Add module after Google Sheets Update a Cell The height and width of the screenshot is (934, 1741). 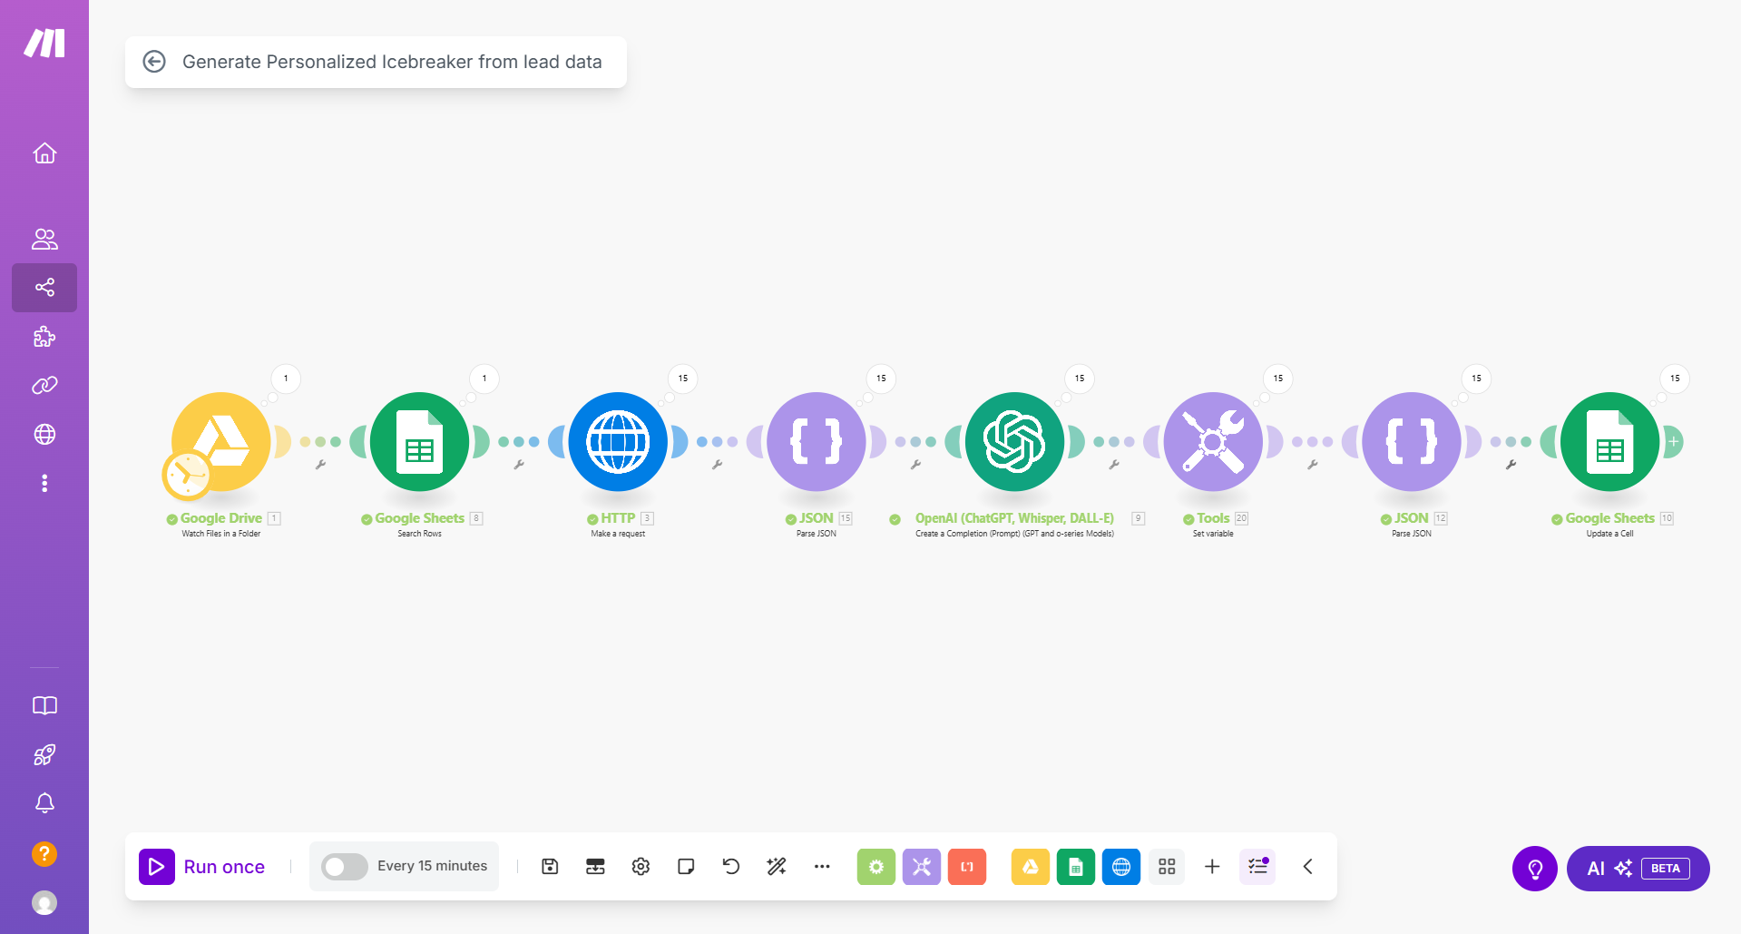(1673, 442)
